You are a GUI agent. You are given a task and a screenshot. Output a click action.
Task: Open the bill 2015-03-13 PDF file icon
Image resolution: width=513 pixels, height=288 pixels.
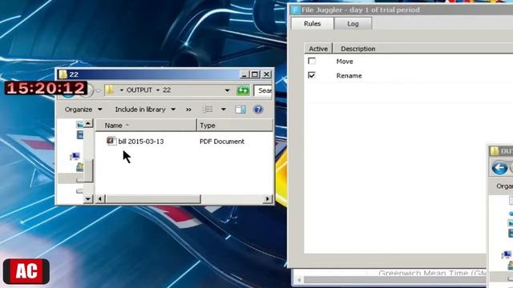tap(111, 141)
